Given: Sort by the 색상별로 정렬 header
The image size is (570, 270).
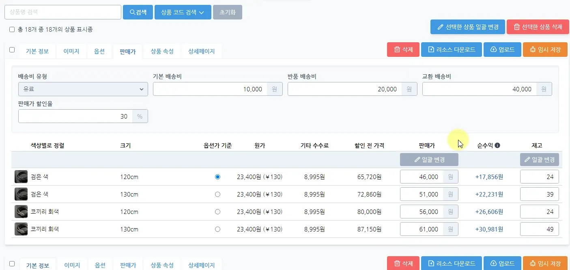Looking at the screenshot, I should tap(47, 145).
